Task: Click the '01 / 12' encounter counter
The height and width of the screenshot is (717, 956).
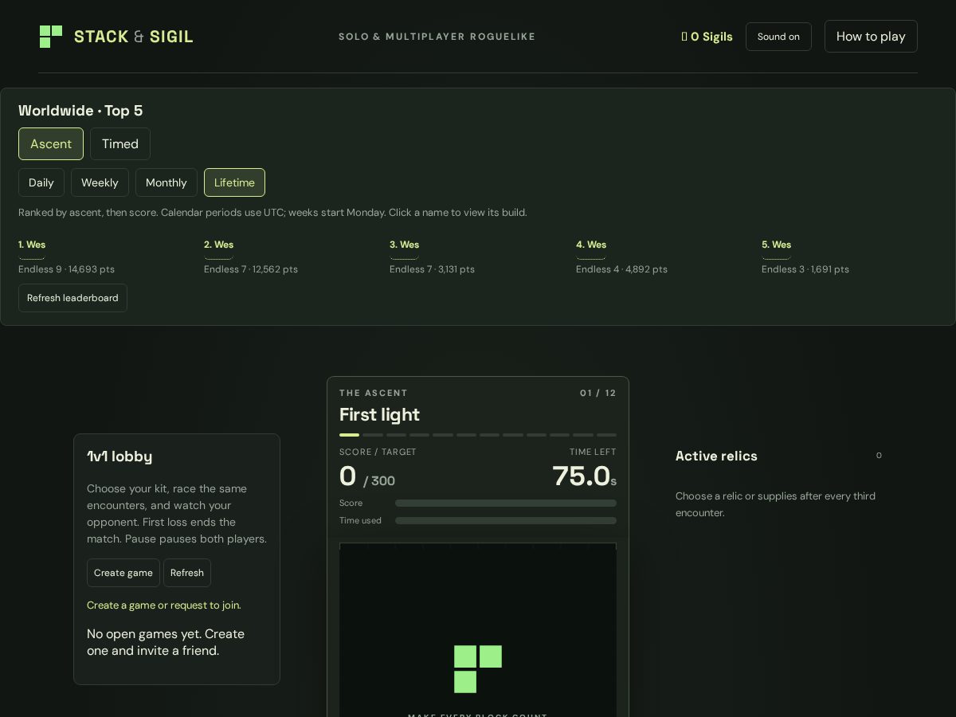Action: (598, 393)
